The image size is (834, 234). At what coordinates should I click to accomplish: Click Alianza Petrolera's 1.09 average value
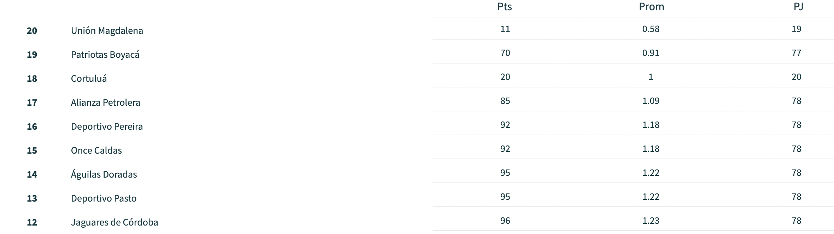click(651, 101)
